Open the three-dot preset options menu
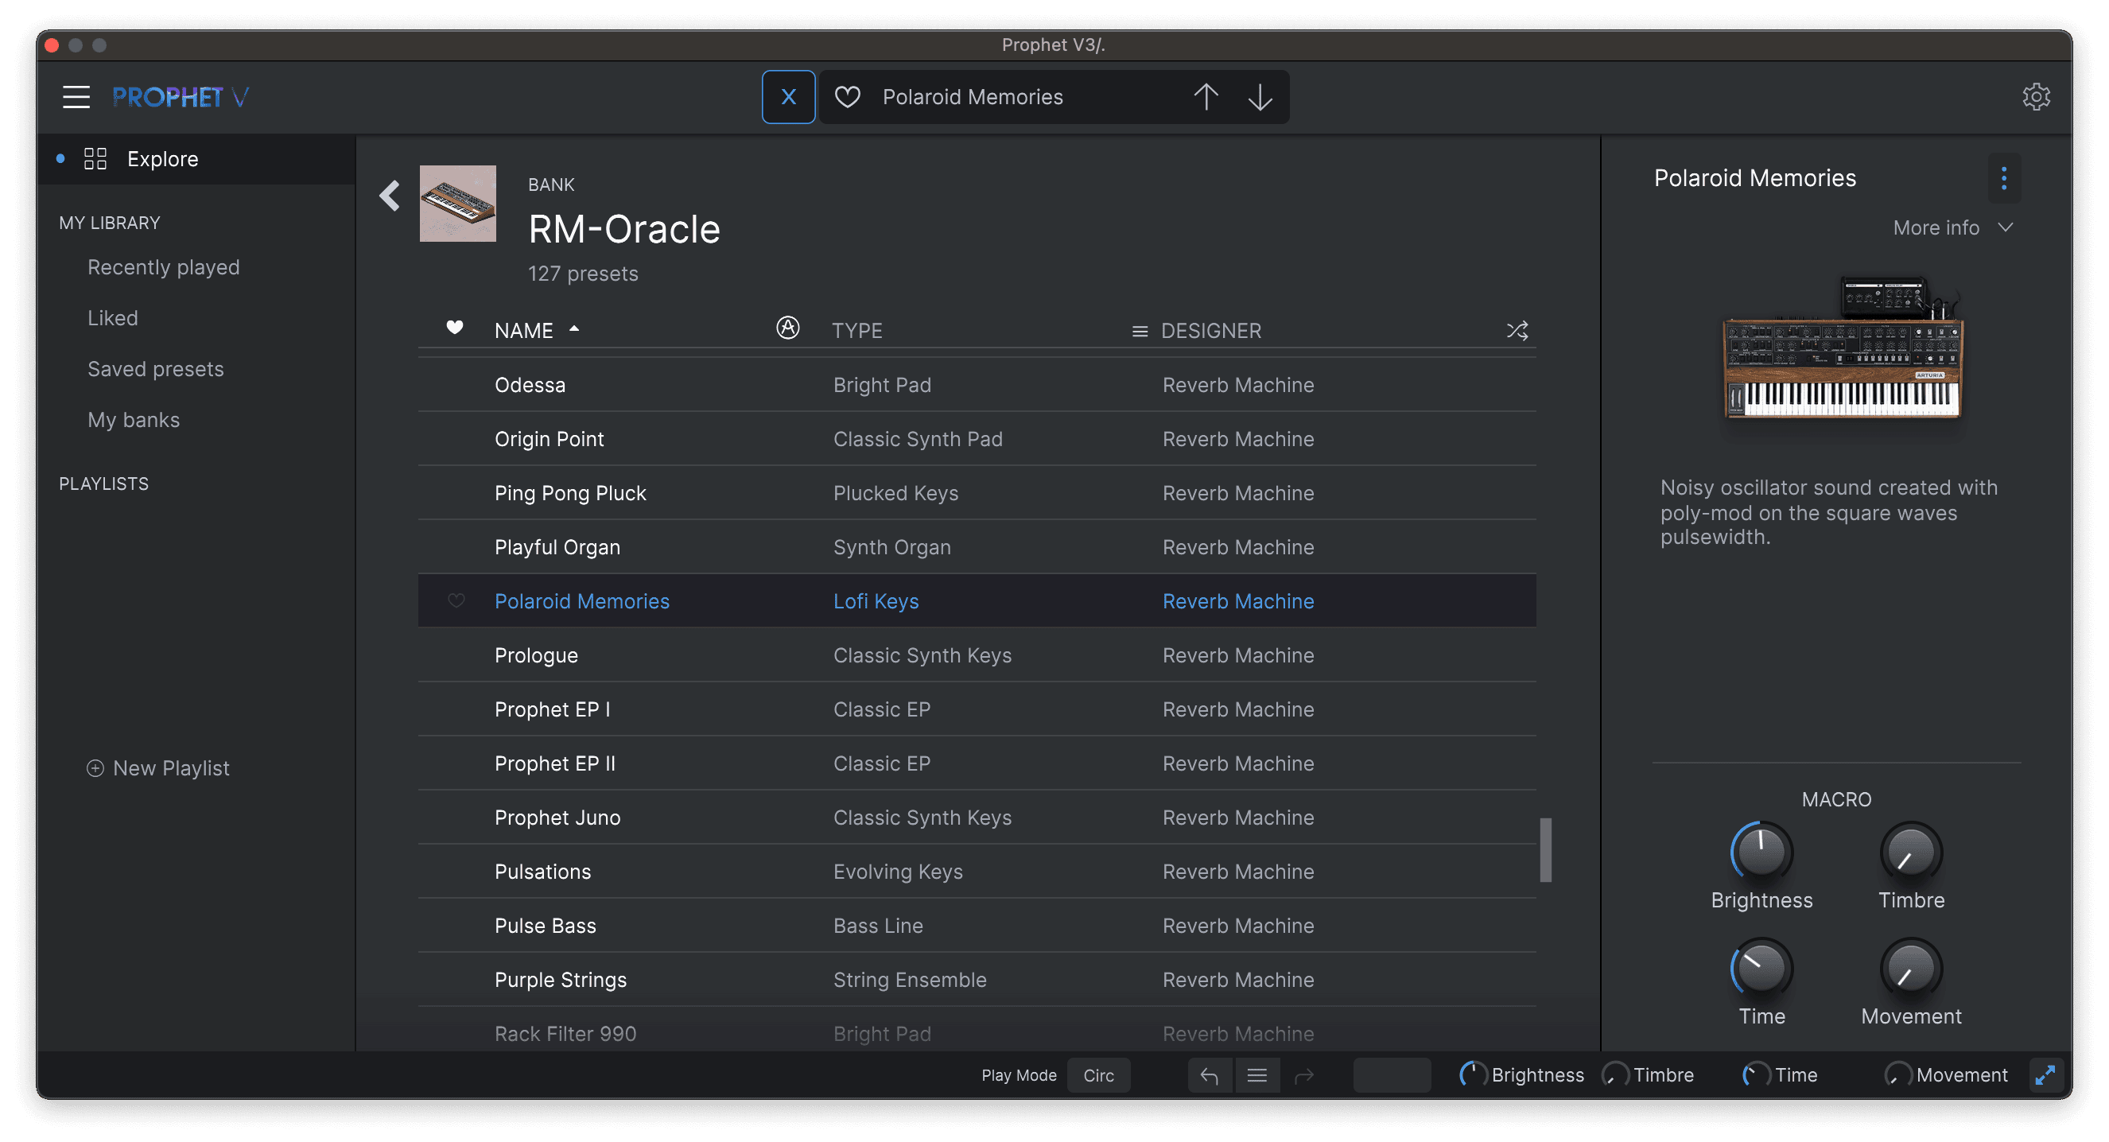 2003,178
